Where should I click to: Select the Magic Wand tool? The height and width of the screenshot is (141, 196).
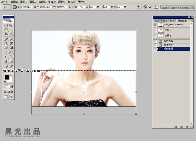pyautogui.click(x=11, y=30)
